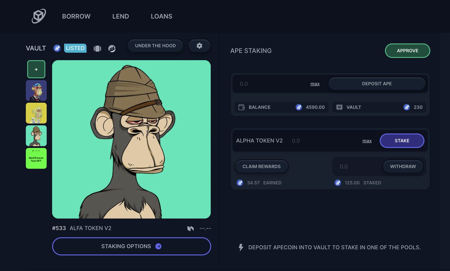Click the safe icon beside VAULT balance
This screenshot has height=271, width=450.
pos(339,107)
